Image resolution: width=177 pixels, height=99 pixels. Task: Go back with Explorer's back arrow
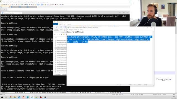tap(55, 35)
